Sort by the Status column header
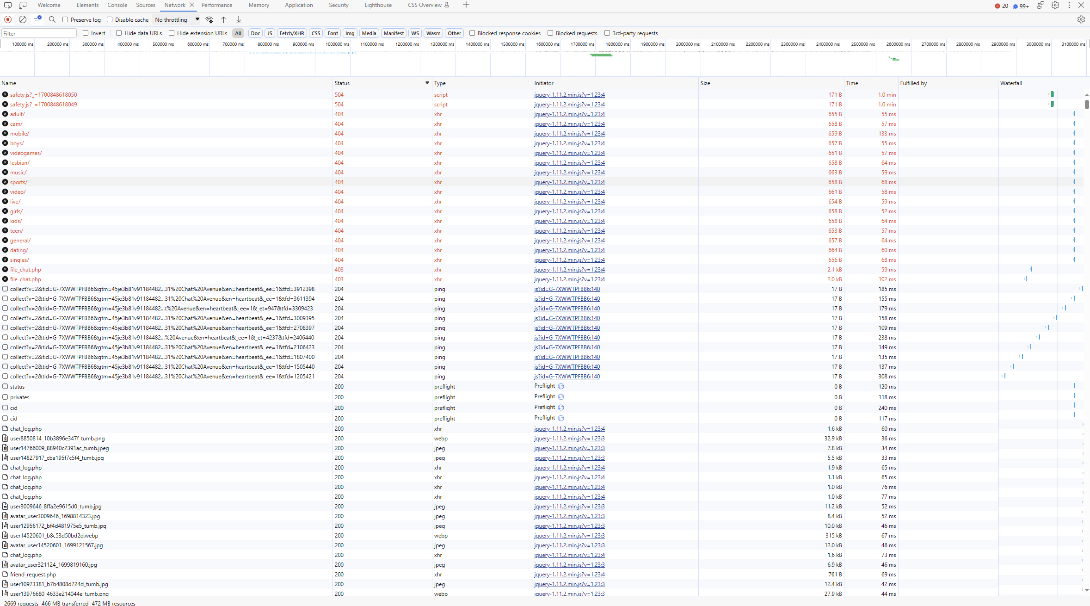The height and width of the screenshot is (606, 1090). tap(382, 83)
